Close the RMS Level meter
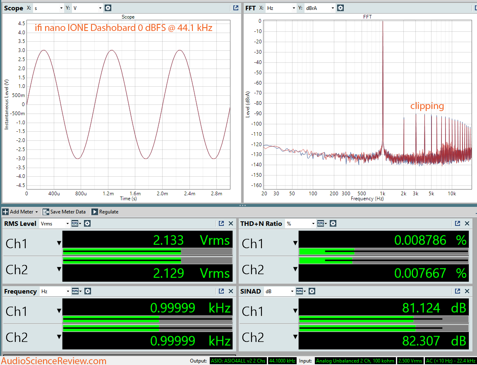 (x=231, y=223)
